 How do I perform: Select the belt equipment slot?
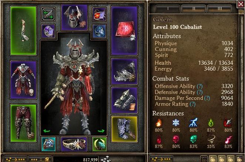[x=74, y=144]
